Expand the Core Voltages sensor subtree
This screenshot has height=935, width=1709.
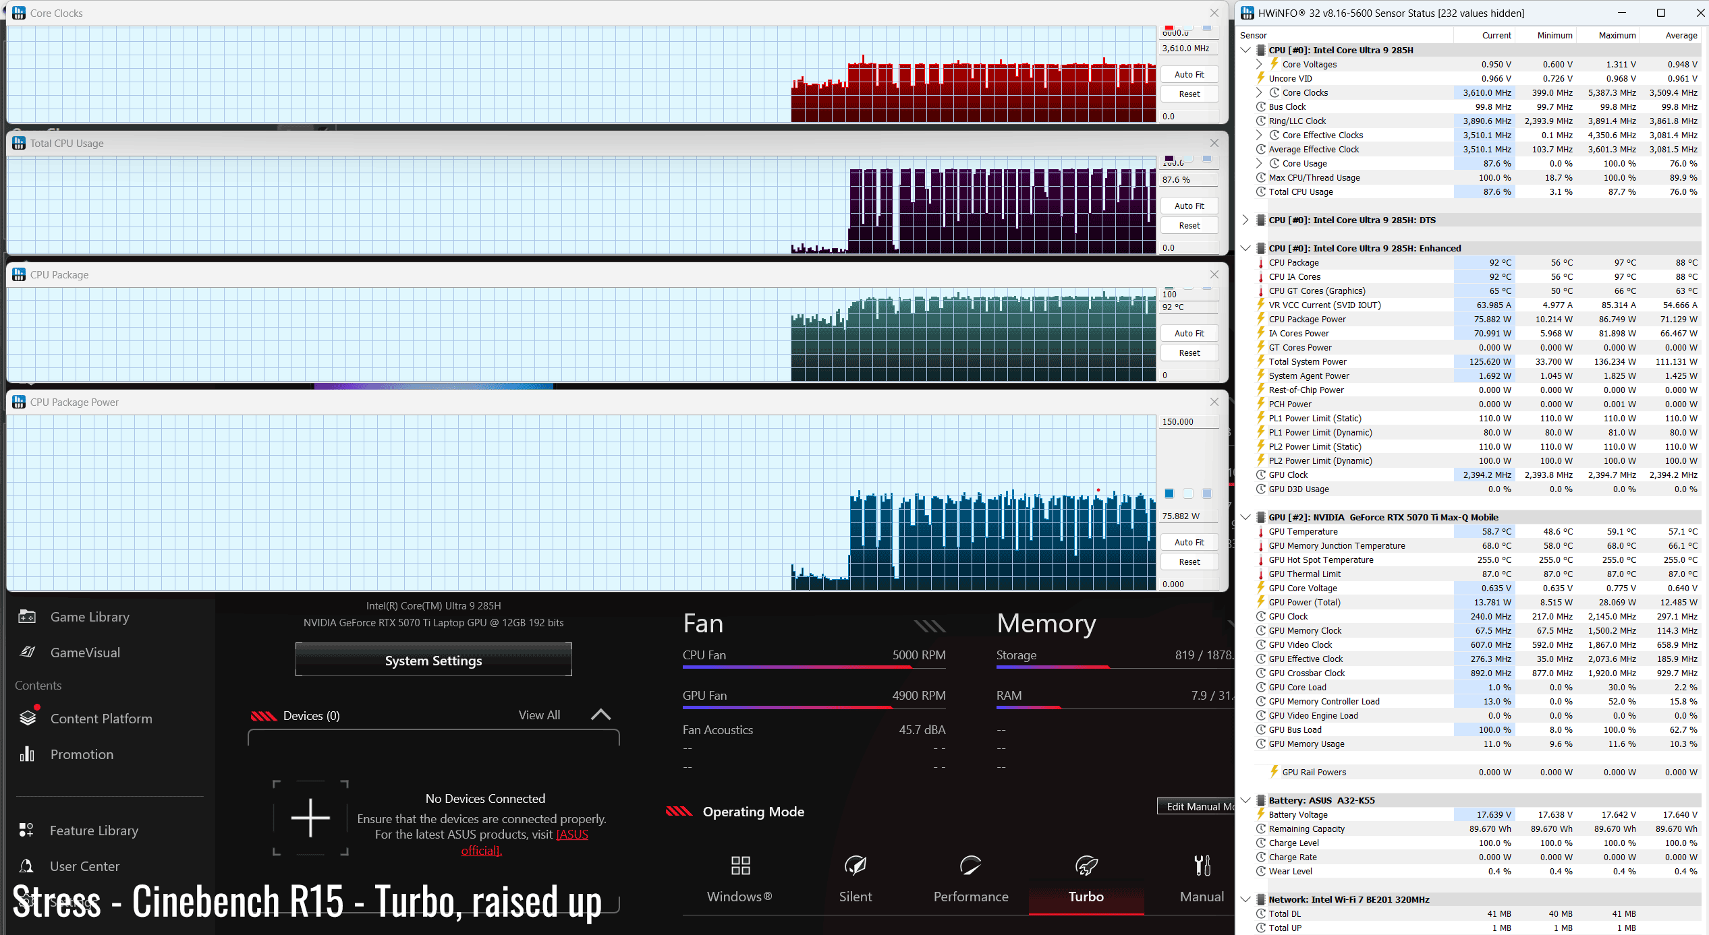(1259, 64)
